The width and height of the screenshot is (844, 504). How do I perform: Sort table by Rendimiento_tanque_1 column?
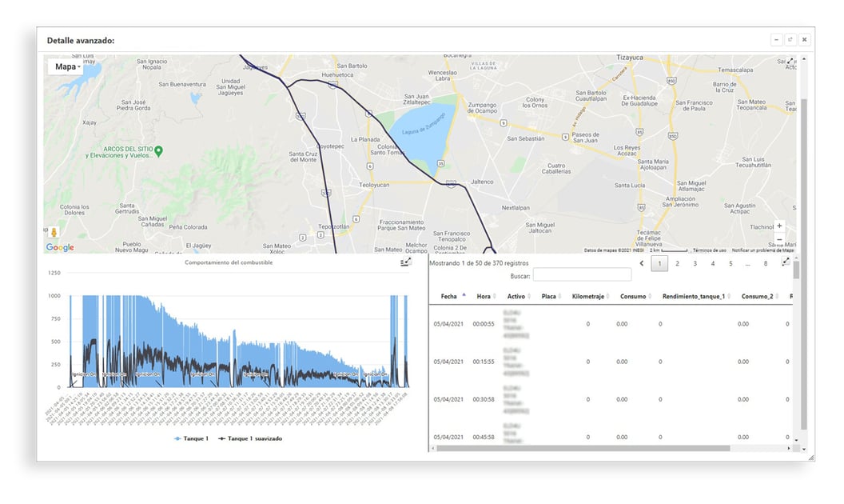coord(696,297)
